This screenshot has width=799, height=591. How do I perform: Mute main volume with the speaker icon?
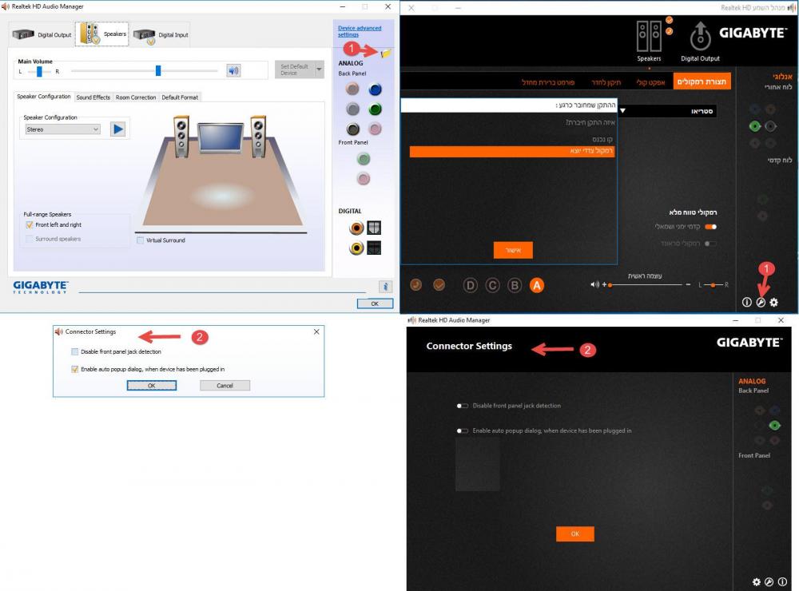(x=233, y=70)
